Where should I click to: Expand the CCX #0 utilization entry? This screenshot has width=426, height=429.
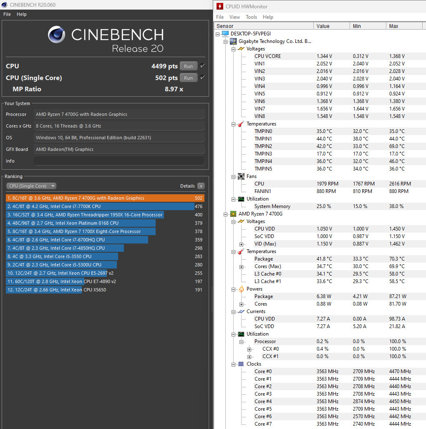(x=249, y=349)
